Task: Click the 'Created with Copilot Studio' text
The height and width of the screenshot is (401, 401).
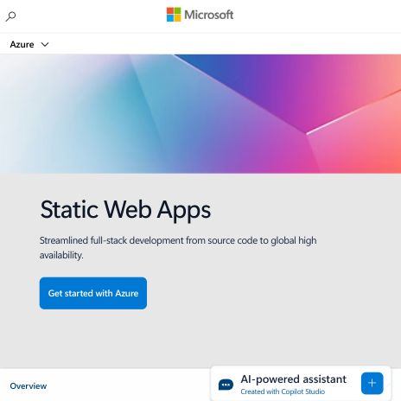Action: pos(283,391)
